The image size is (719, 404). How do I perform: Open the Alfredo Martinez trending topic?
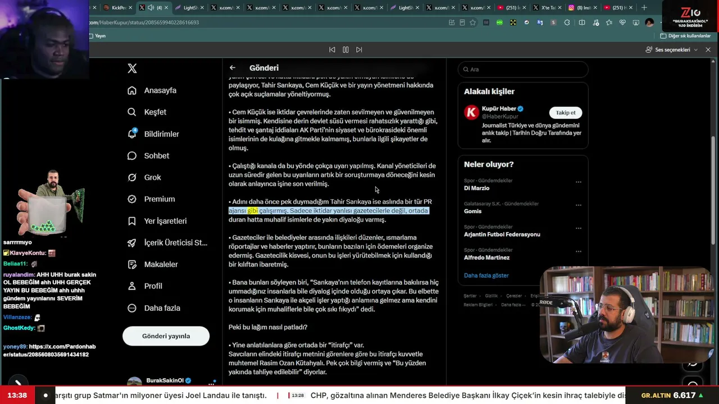click(486, 258)
